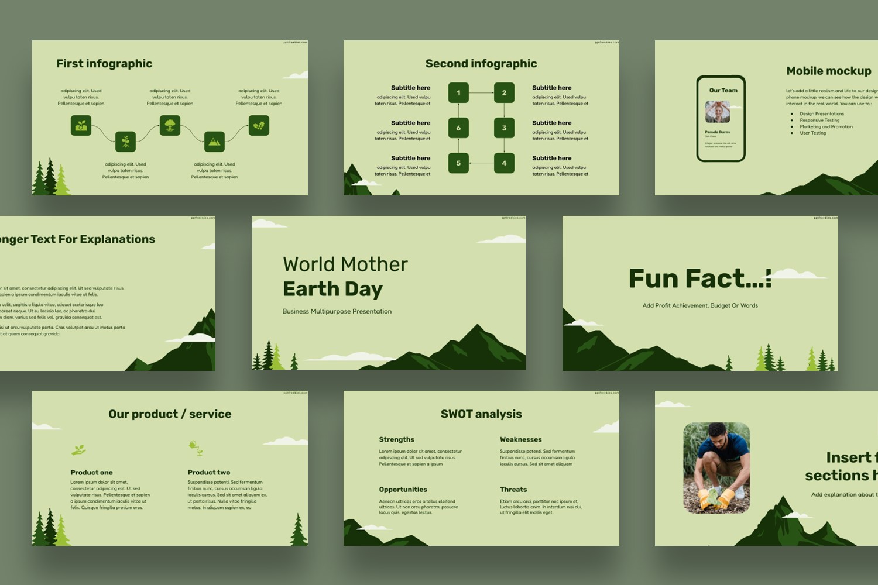Select the seed planting icon in First infographic
878x585 pixels.
82,125
